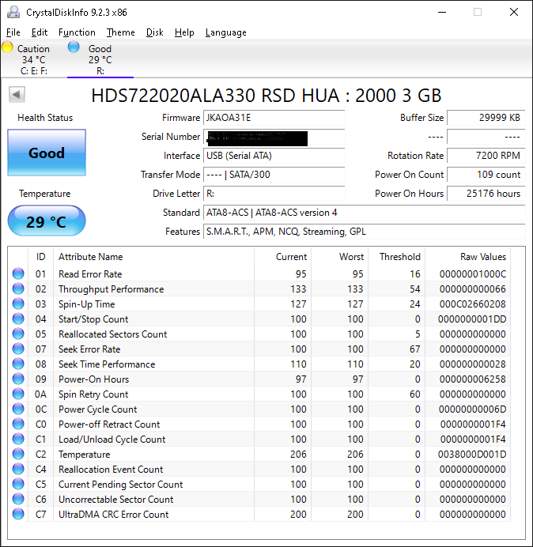Click status orb for Seek Error Rate
The width and height of the screenshot is (533, 547).
18,349
